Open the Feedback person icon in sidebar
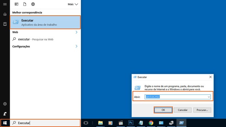 pos(5,114)
